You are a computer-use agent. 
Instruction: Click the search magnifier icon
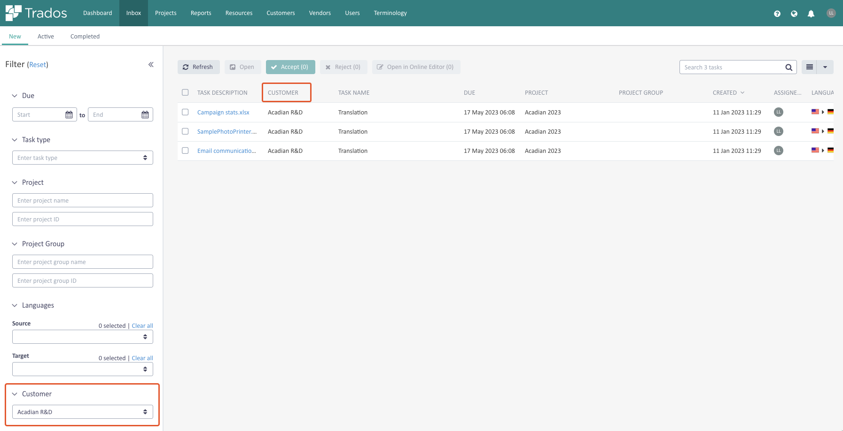789,68
